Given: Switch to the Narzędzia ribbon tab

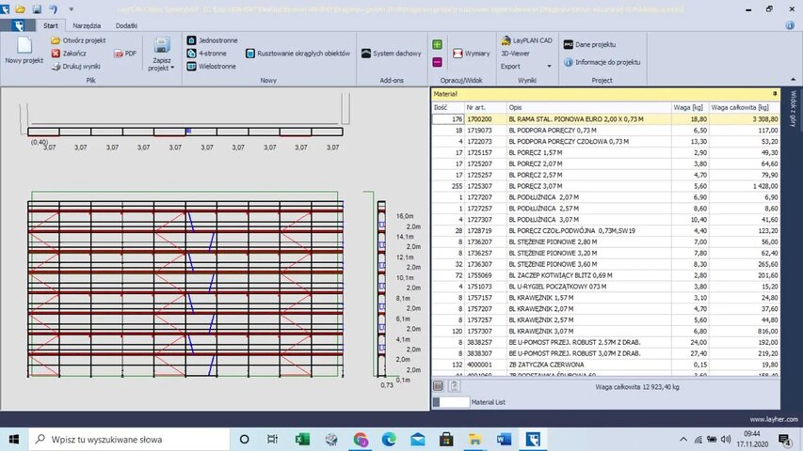Looking at the screenshot, I should click(87, 25).
